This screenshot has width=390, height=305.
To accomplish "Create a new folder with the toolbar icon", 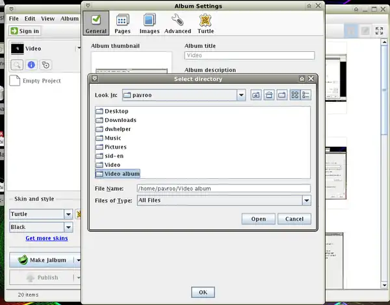I will (281, 95).
